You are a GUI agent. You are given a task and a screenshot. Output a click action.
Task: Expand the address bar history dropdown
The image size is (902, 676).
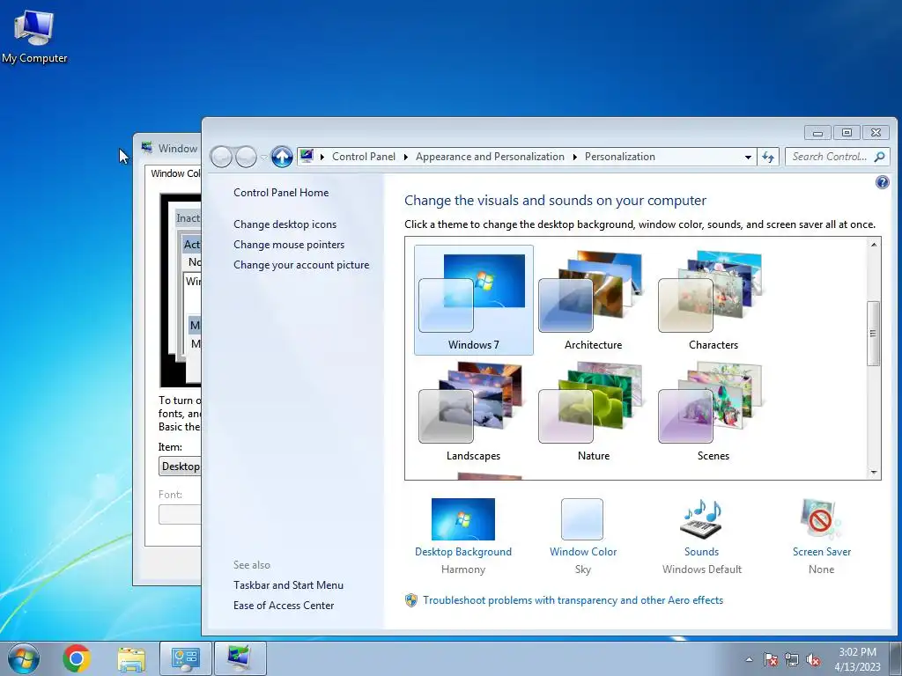(748, 157)
